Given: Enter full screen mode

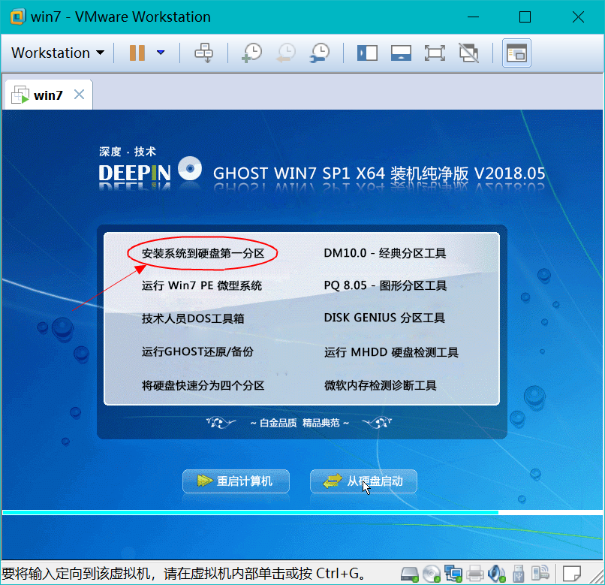Looking at the screenshot, I should 435,53.
